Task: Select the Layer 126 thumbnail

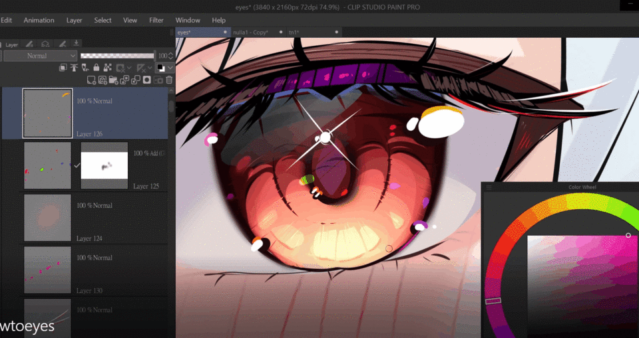Action: point(47,113)
